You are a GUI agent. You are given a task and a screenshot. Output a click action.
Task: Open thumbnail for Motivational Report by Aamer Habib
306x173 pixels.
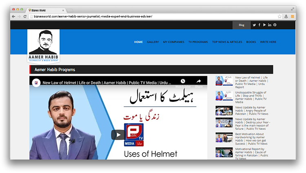pos(224,152)
